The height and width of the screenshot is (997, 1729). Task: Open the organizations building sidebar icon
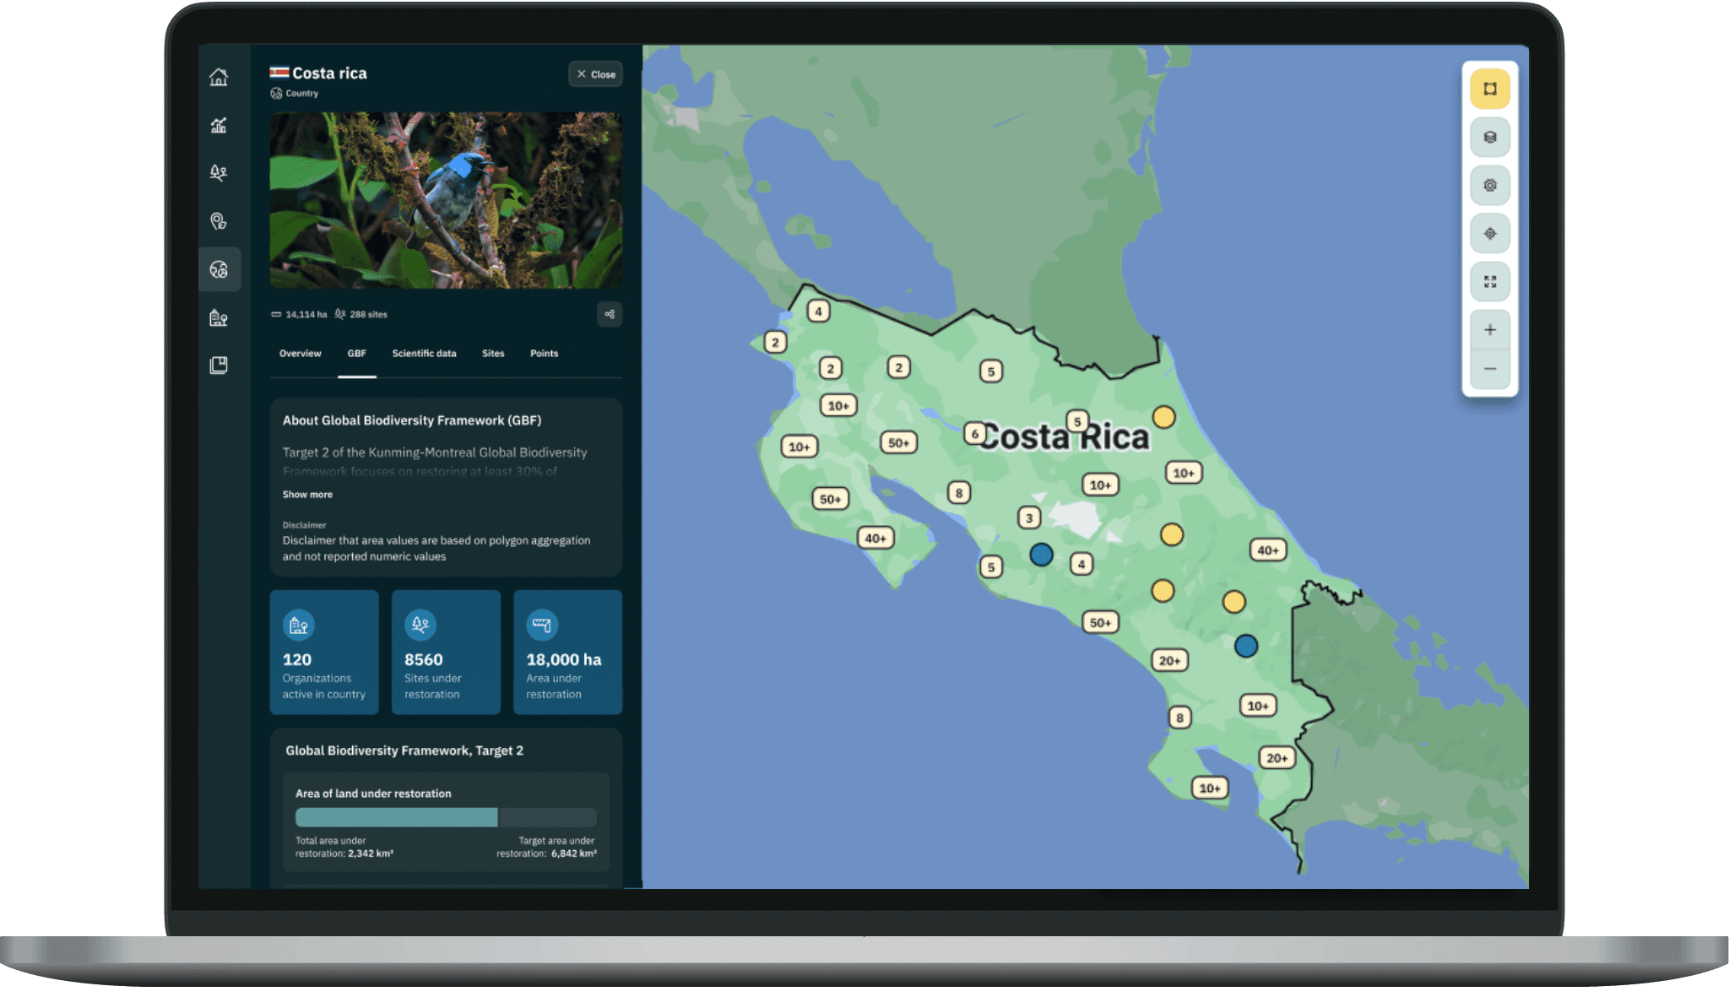[219, 317]
